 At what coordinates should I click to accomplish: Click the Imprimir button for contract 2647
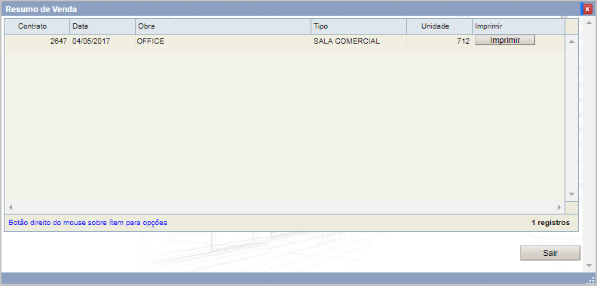point(505,40)
